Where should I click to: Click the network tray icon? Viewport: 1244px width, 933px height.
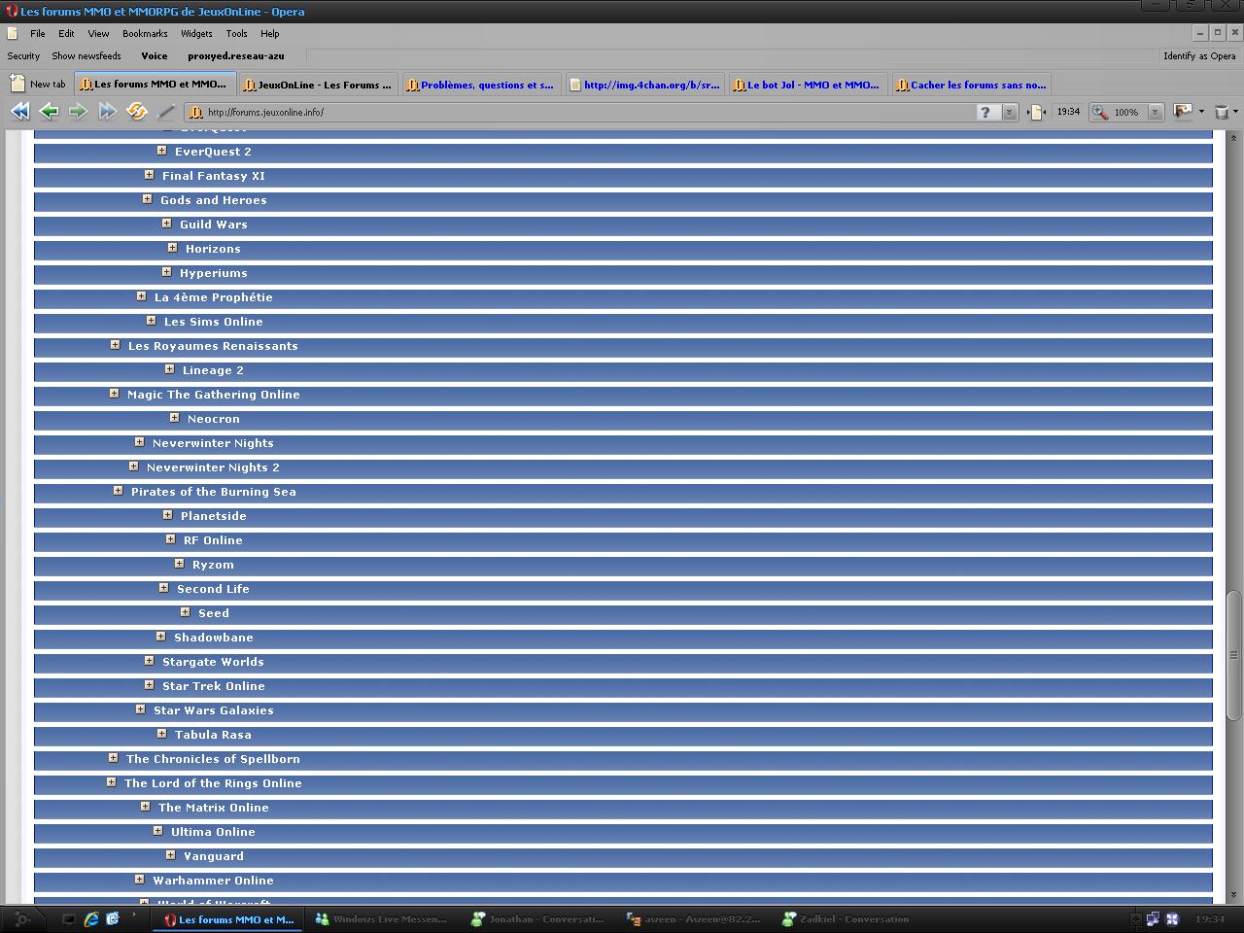coord(1153,918)
